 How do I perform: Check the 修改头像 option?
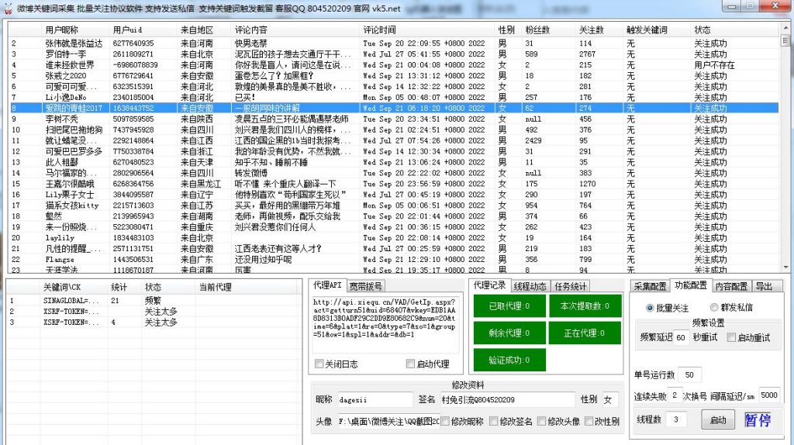540,422
